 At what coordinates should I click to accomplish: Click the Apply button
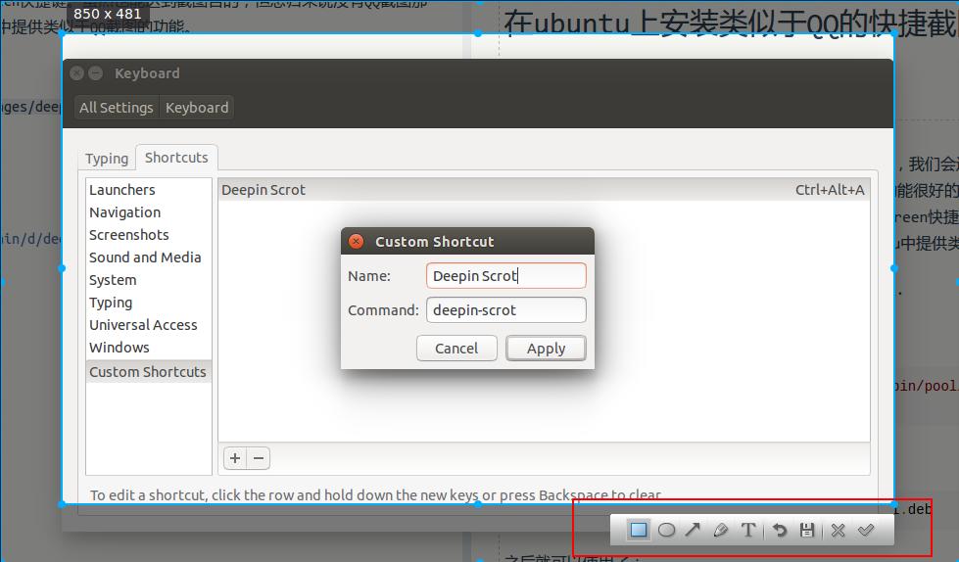pyautogui.click(x=546, y=348)
